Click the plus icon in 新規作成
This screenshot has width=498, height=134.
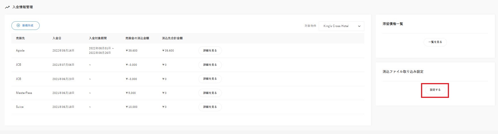click(18, 26)
